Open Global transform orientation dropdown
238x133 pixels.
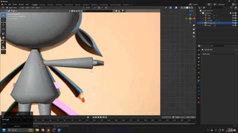click(88, 8)
